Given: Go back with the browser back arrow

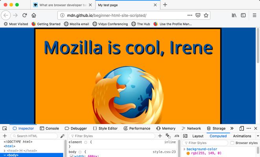Looking at the screenshot, I should (x=6, y=15).
